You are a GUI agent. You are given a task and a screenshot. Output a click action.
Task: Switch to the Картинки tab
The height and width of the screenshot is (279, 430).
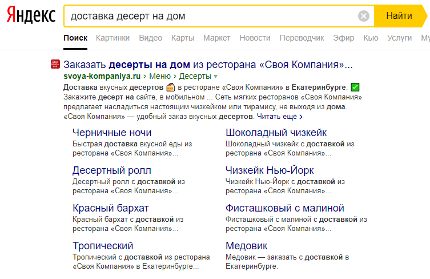pos(112,38)
